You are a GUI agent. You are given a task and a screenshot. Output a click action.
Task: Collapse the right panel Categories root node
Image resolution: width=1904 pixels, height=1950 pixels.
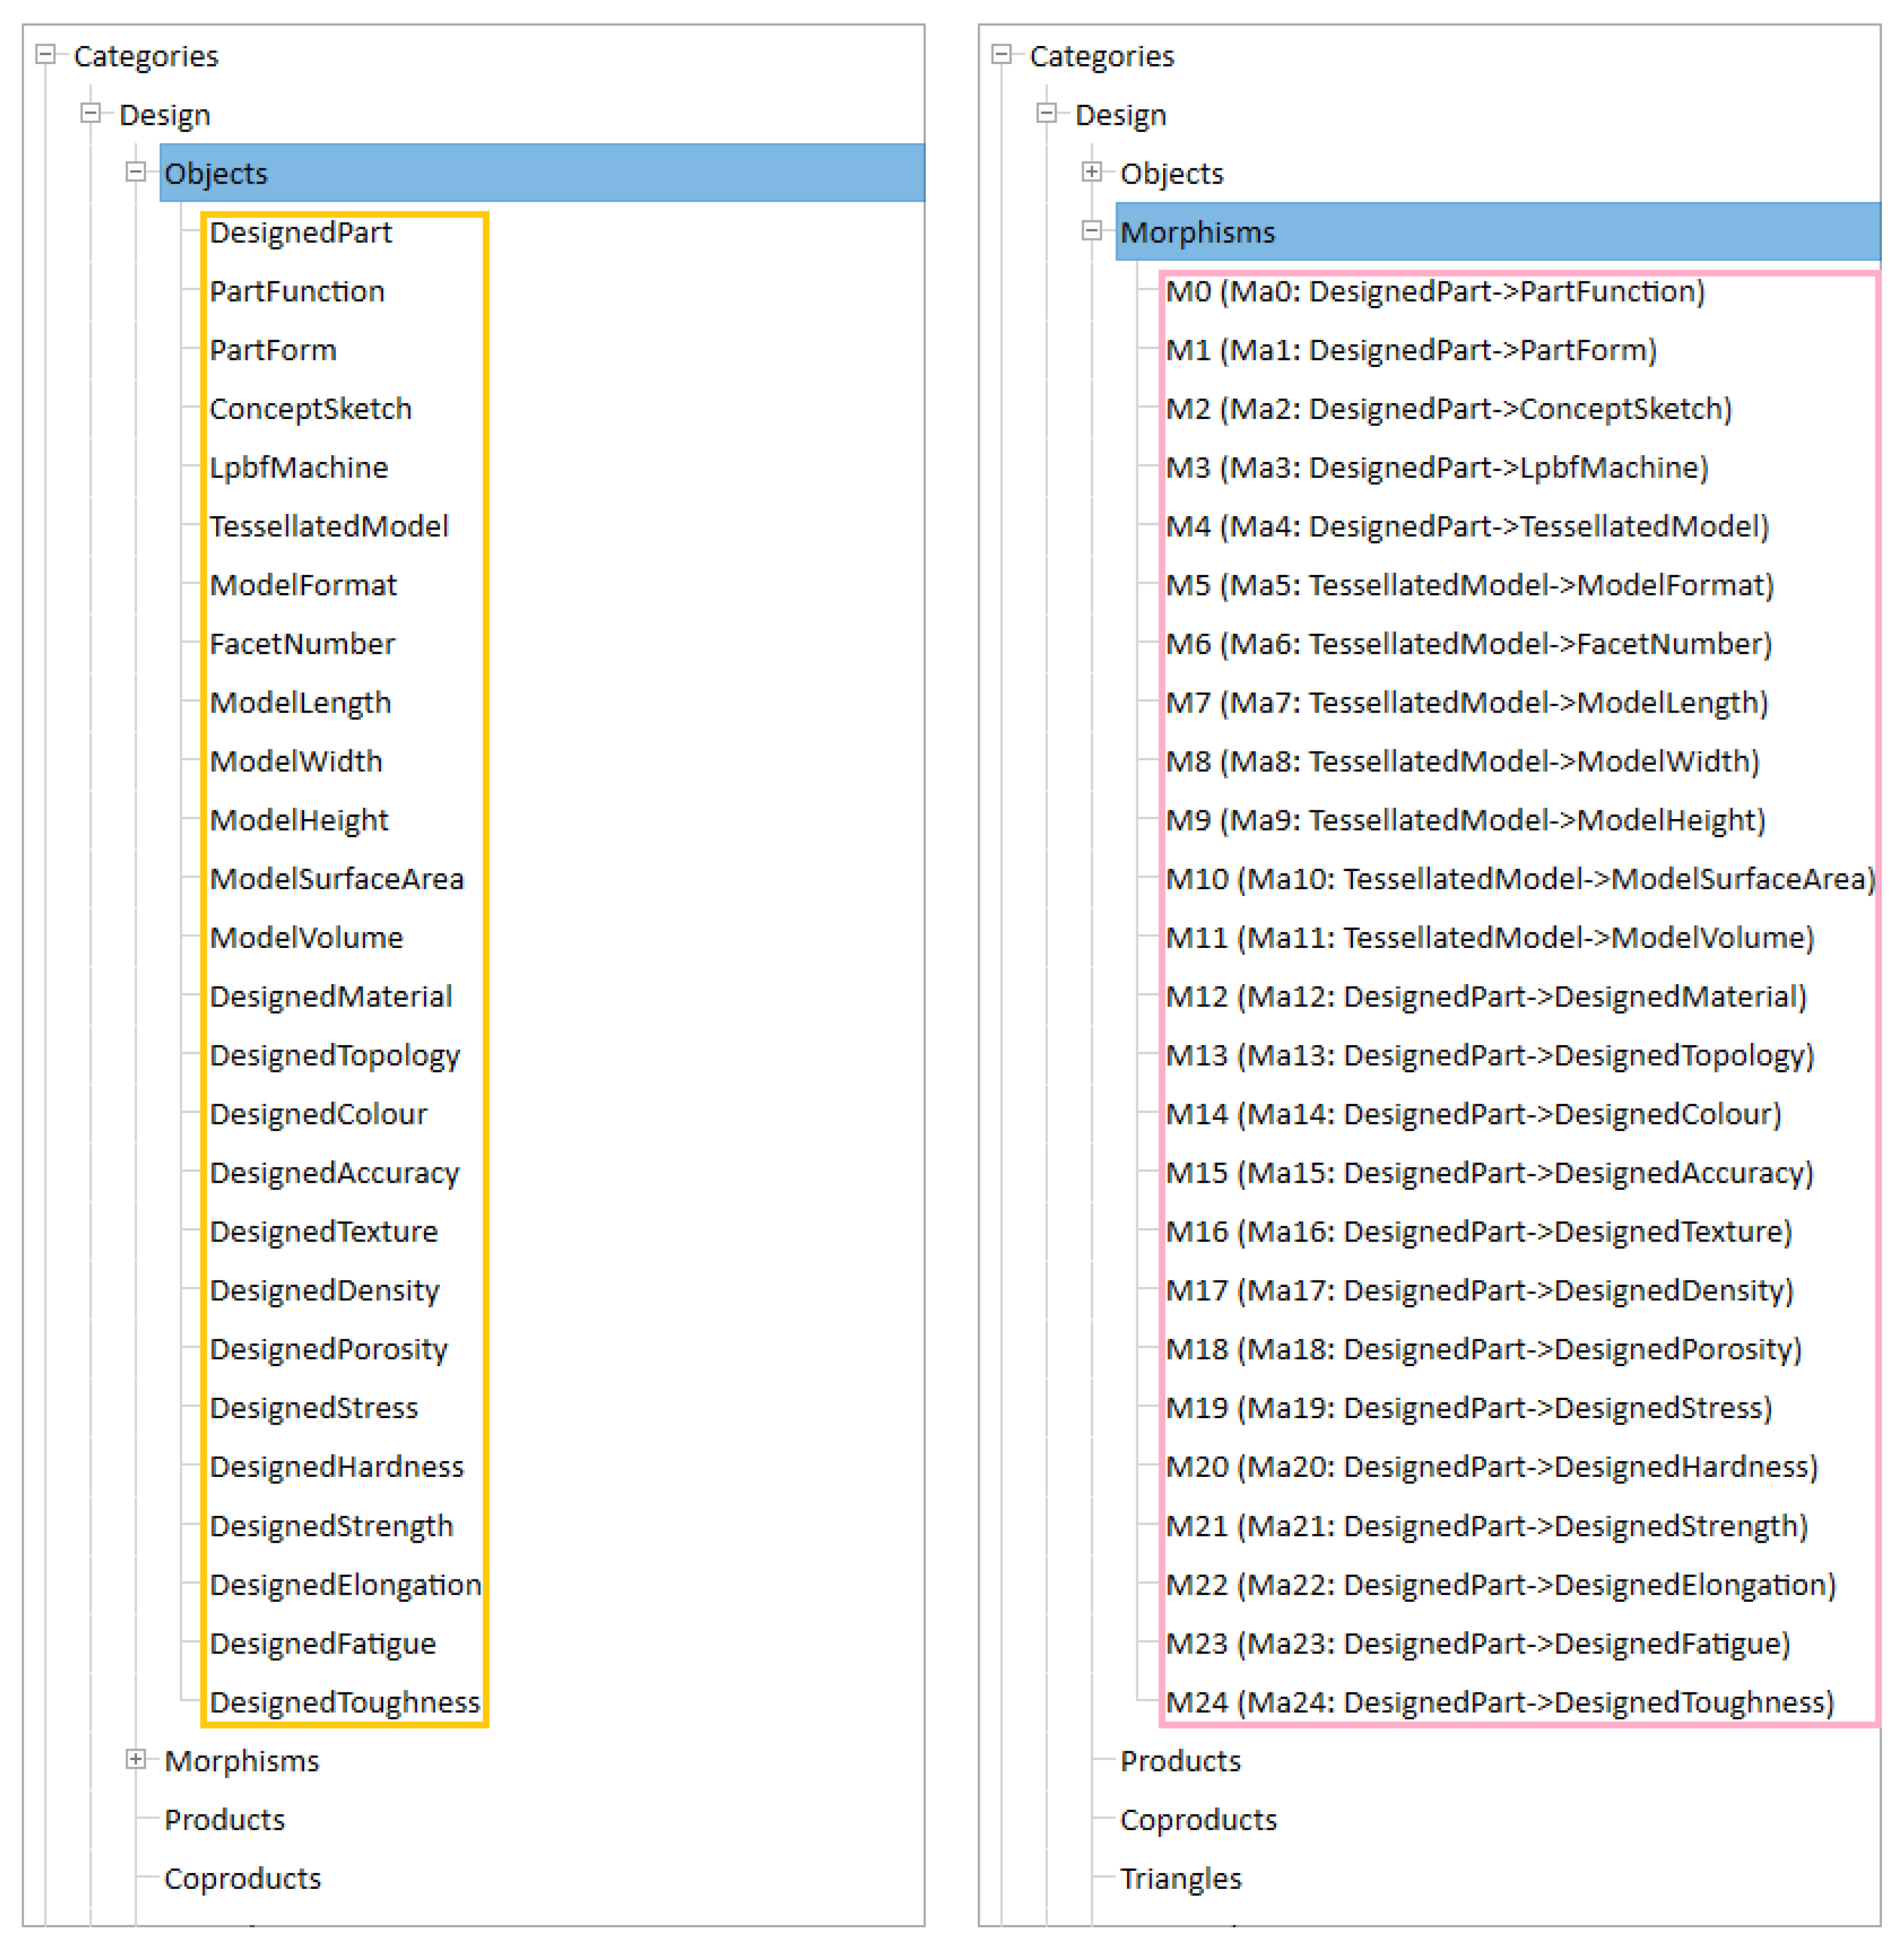pos(1001,55)
